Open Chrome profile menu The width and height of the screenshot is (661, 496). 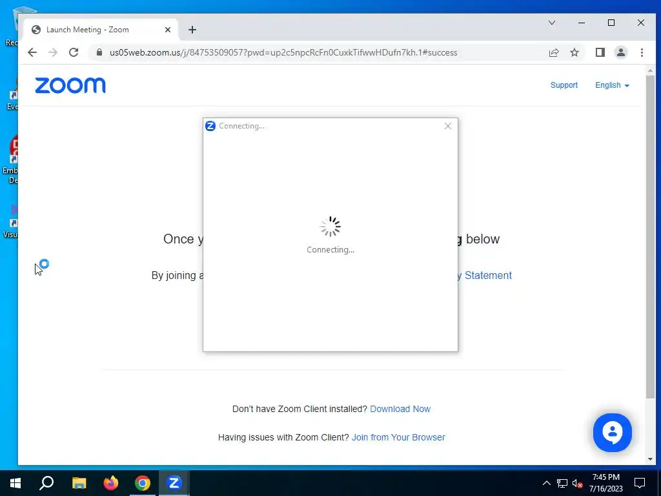pos(620,53)
